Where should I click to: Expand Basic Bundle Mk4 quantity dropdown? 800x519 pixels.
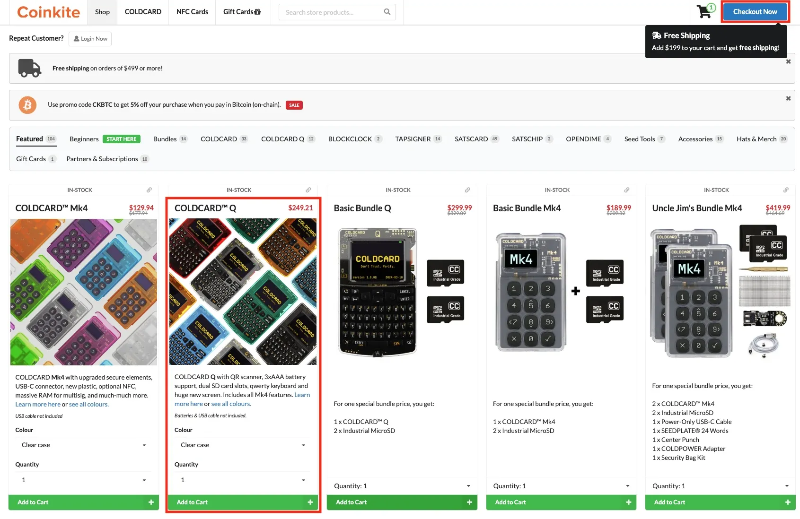click(561, 486)
